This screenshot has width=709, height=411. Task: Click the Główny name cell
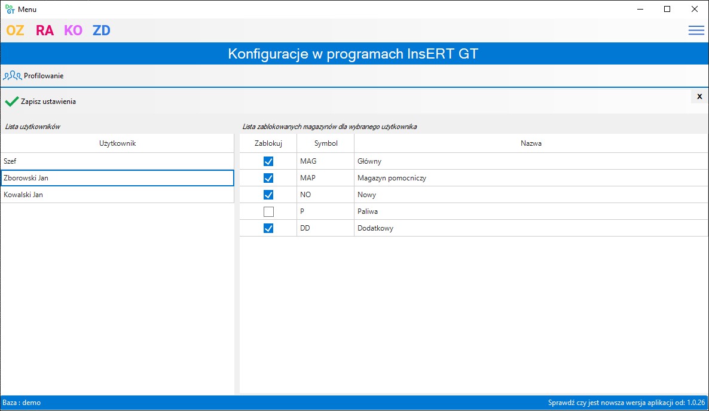531,161
